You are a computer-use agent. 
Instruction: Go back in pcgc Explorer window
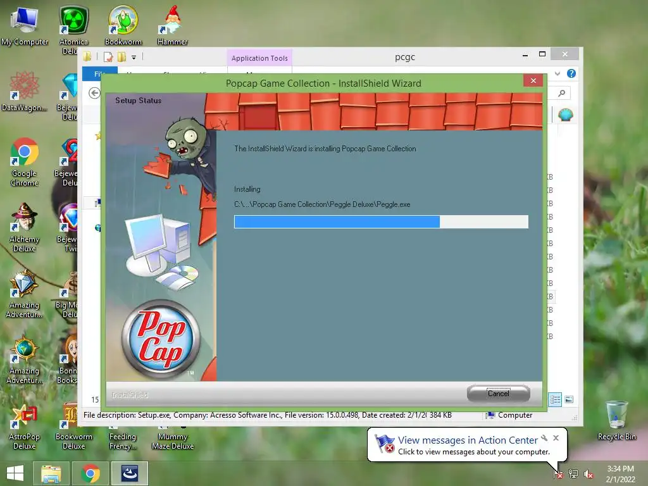coord(95,93)
